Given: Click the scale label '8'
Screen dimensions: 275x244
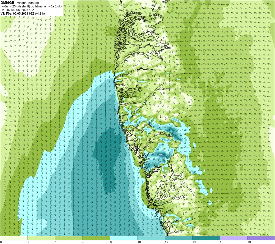Looking at the screenshot, I should point(111,242).
